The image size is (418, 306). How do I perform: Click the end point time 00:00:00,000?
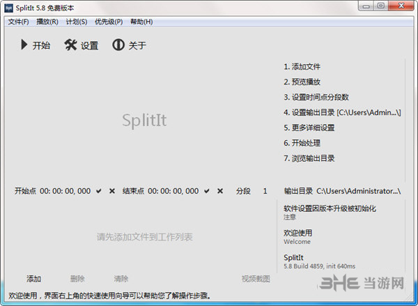tap(173, 191)
